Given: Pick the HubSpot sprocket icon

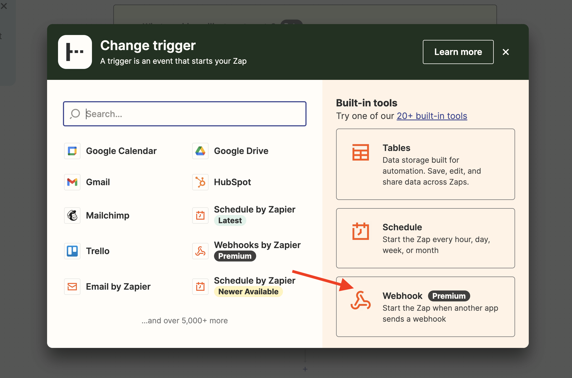Looking at the screenshot, I should coord(200,182).
